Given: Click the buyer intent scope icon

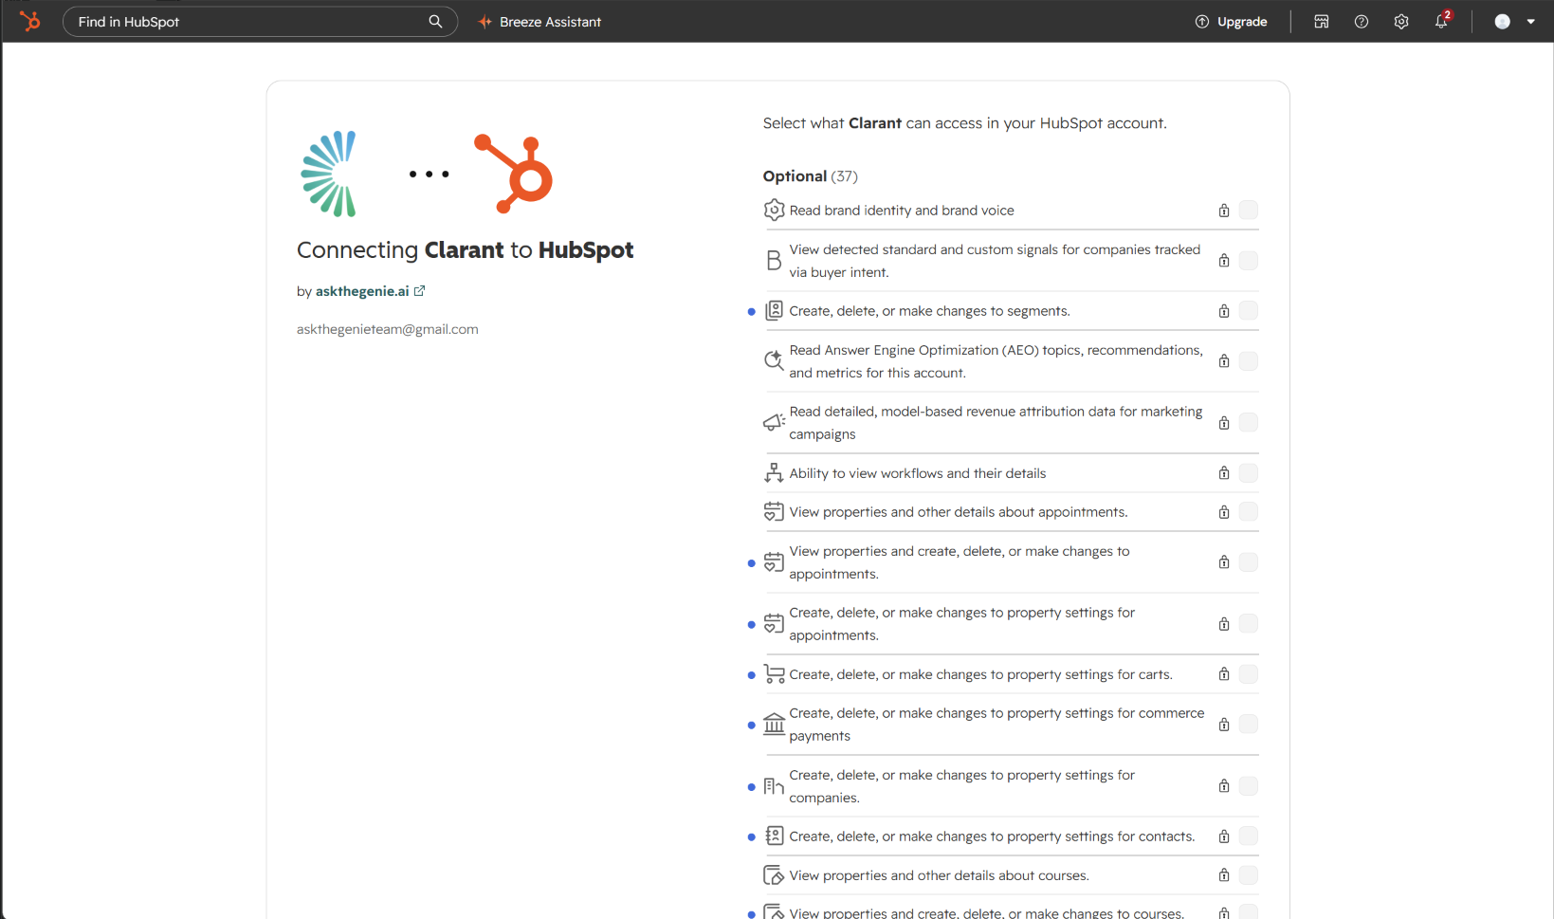Looking at the screenshot, I should (x=774, y=260).
